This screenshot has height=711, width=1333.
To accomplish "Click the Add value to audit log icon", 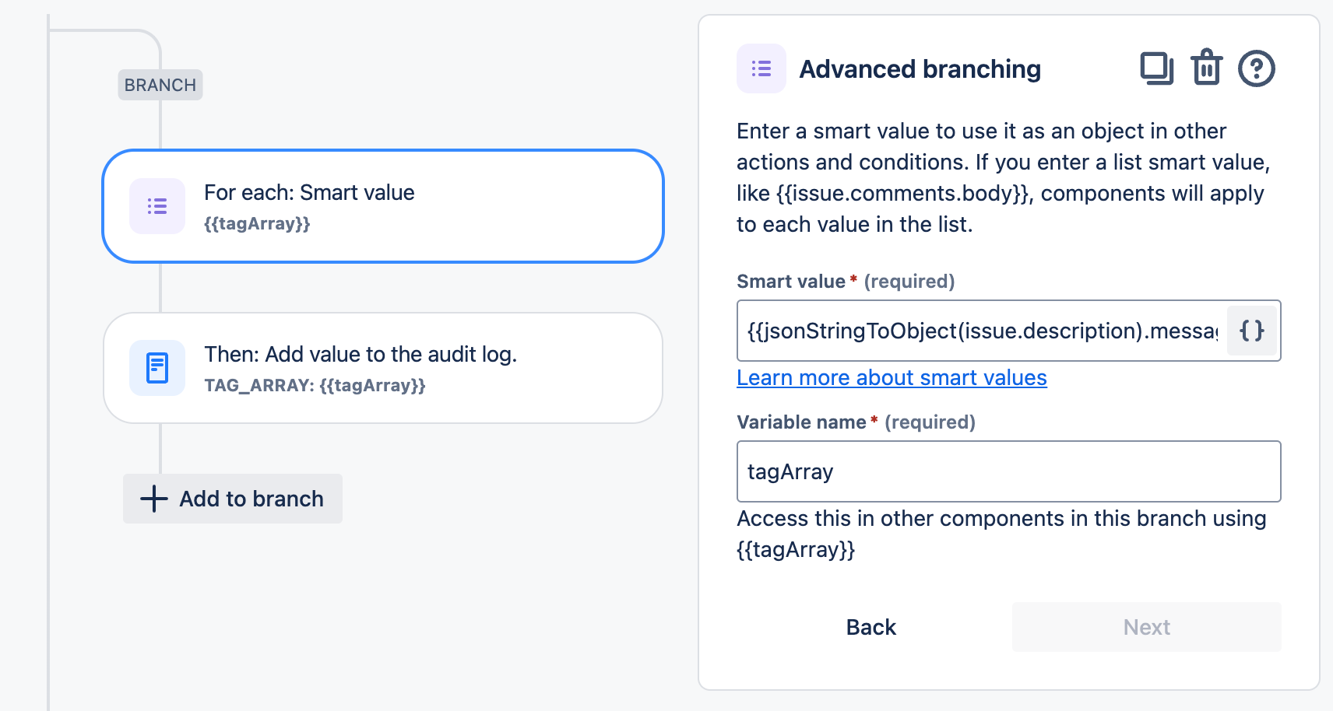I will click(x=157, y=367).
